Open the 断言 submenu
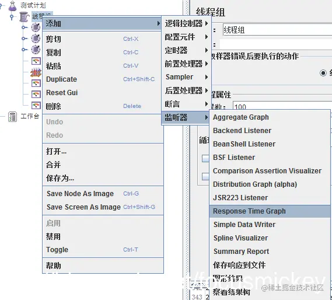The height and width of the screenshot is (300, 332). point(186,104)
